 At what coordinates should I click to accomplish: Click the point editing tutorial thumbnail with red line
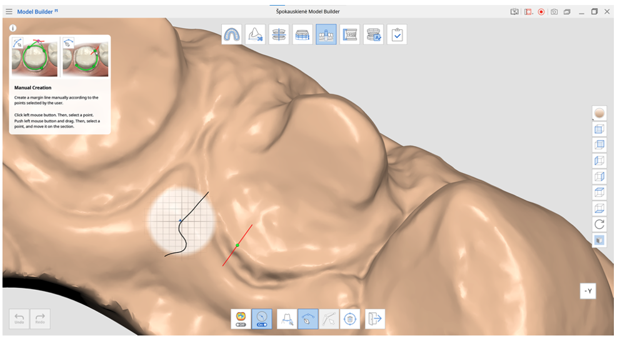(86, 57)
